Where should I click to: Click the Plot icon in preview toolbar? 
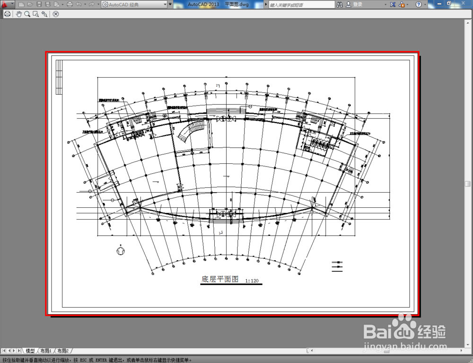7,14
